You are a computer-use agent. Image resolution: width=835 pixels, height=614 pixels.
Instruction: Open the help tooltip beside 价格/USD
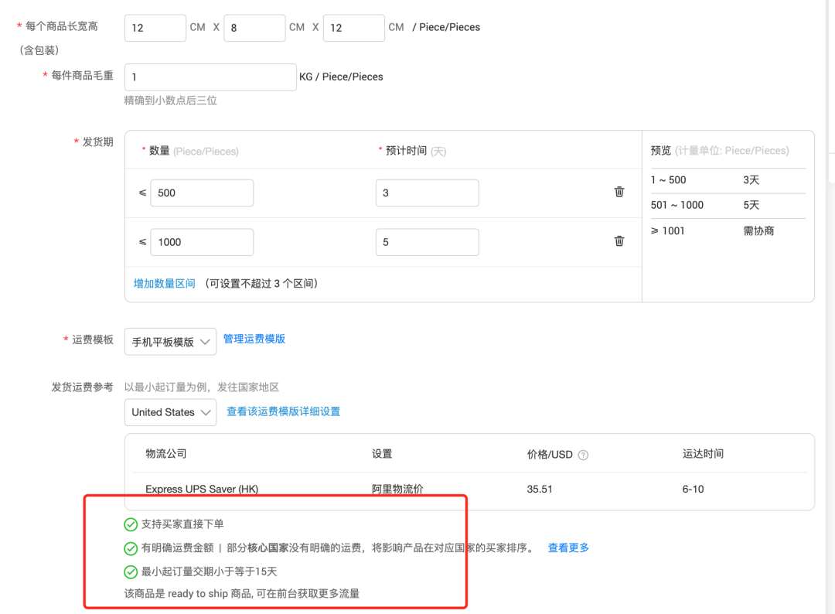[583, 454]
